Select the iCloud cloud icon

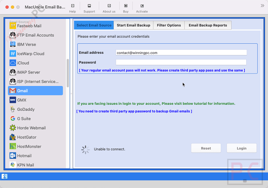pos(13,63)
